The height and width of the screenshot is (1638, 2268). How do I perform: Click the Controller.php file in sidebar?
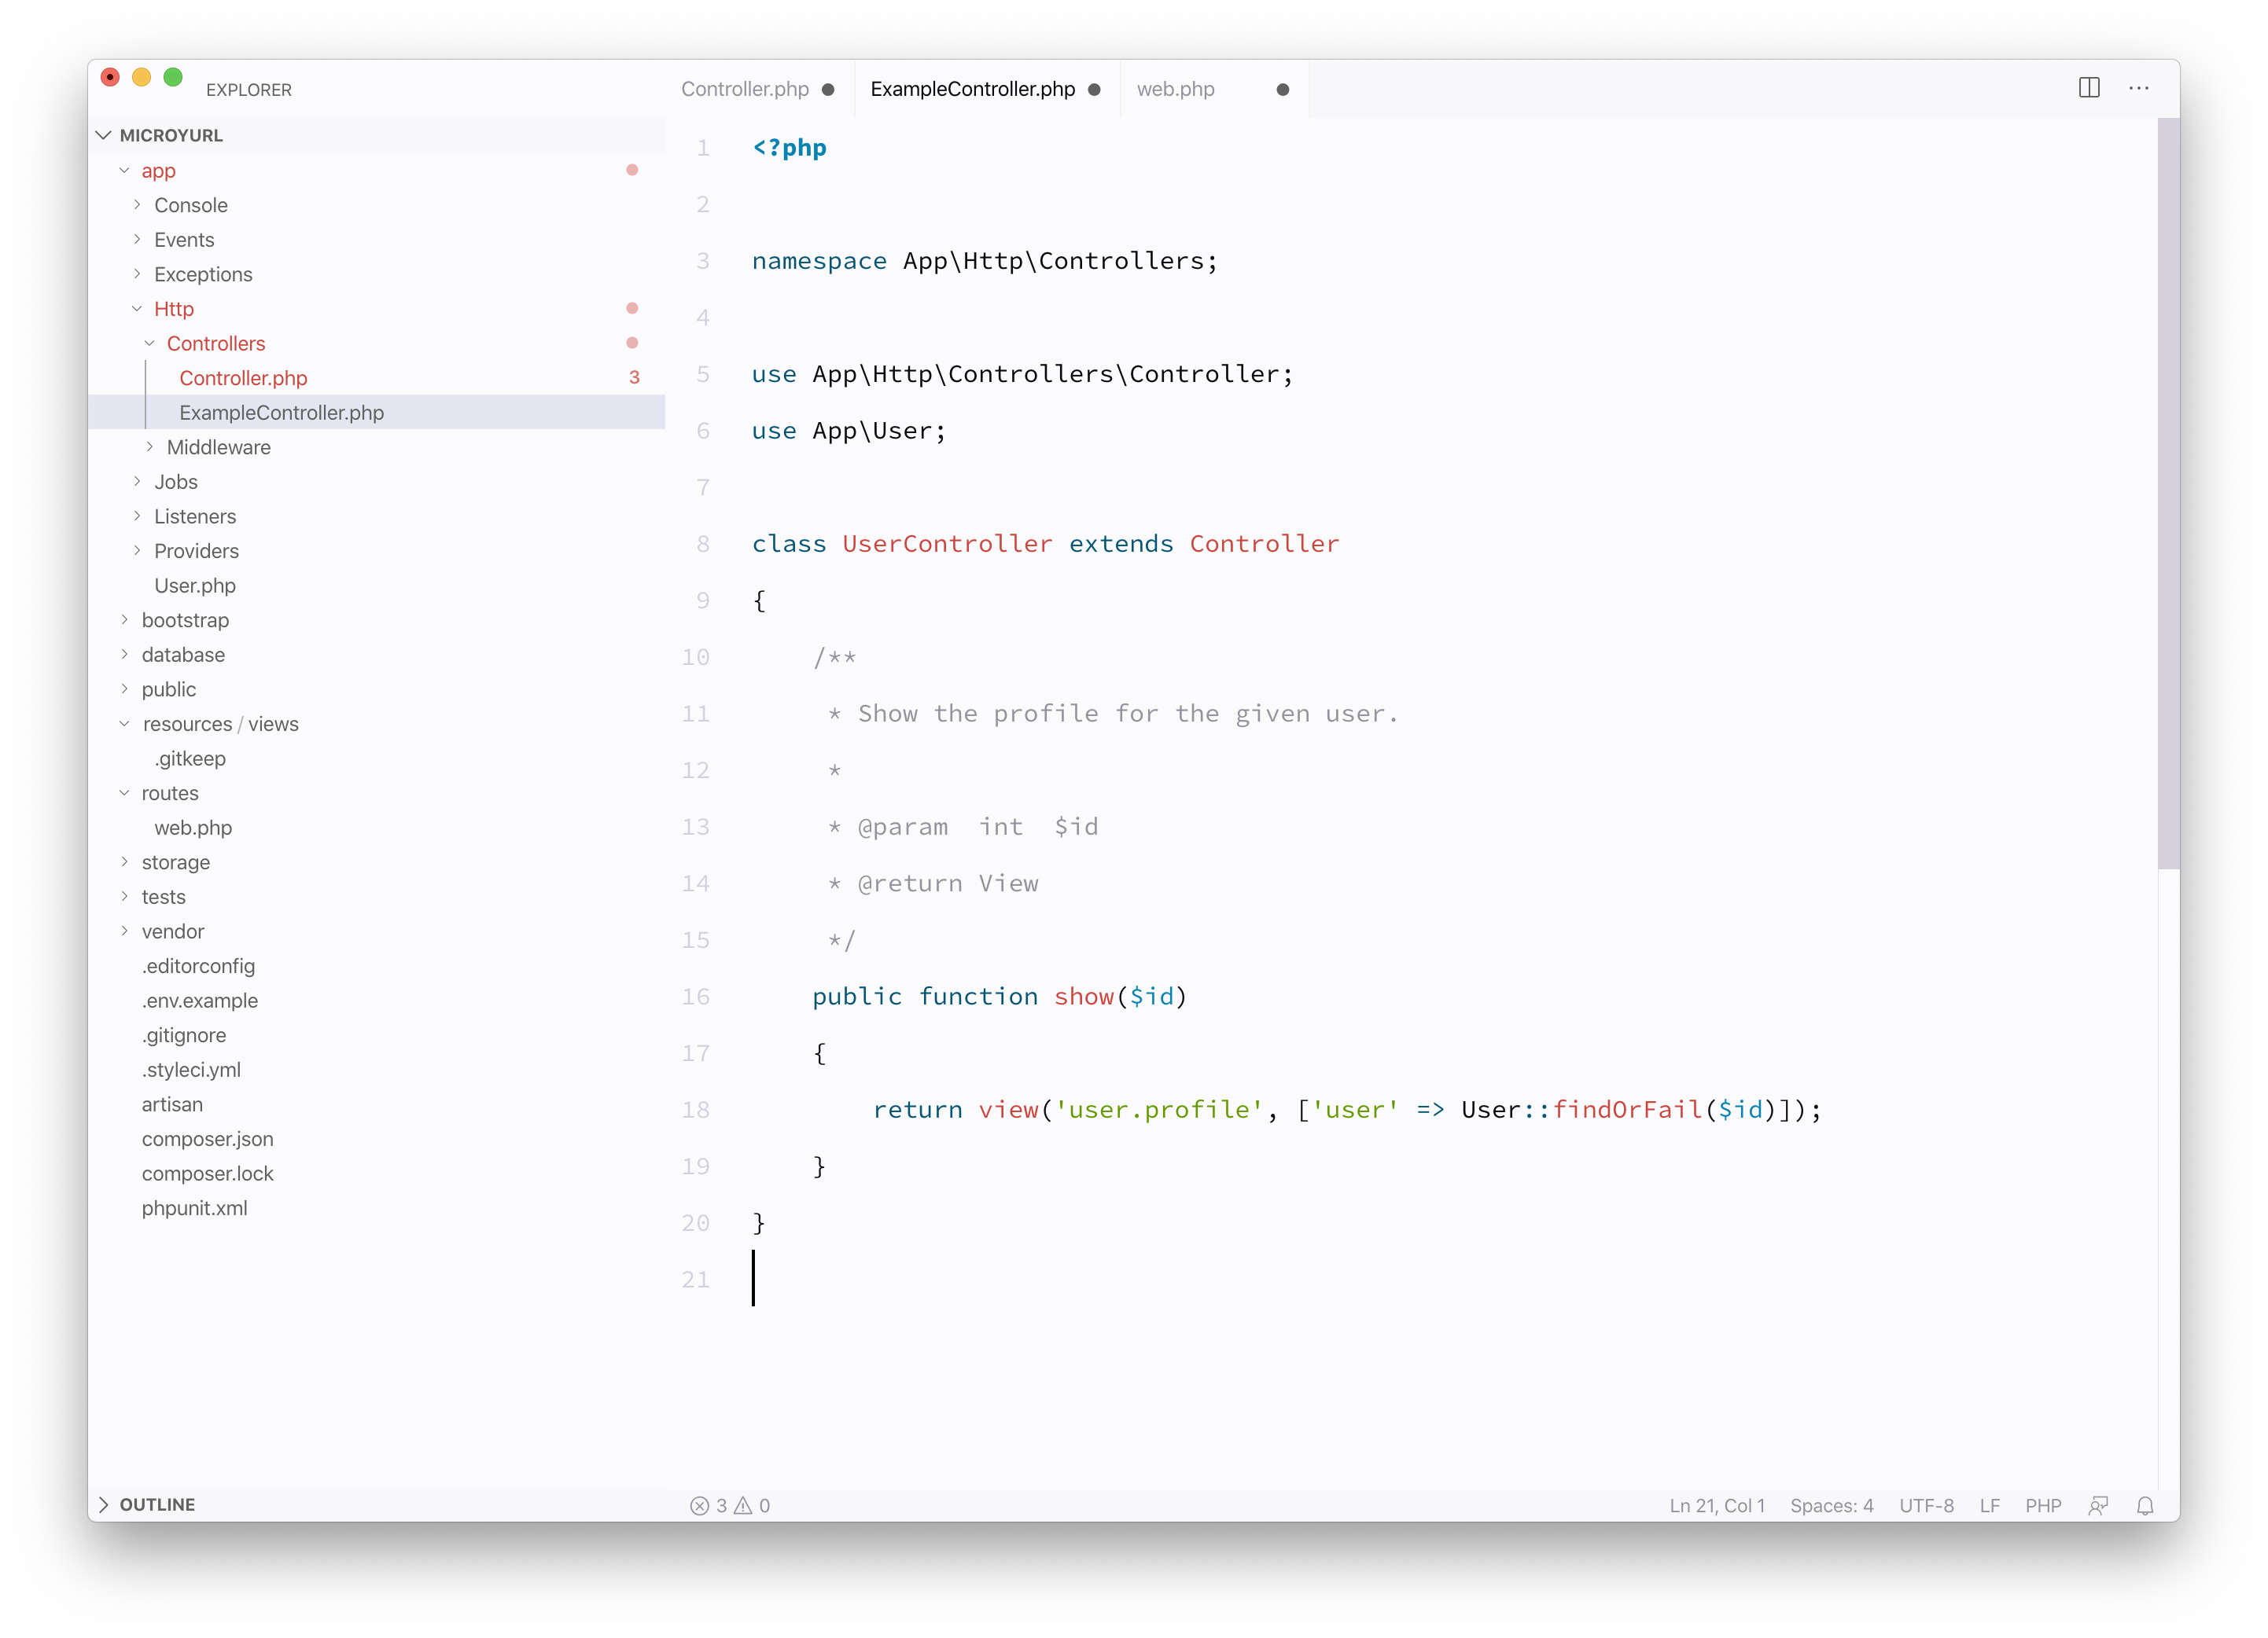245,376
